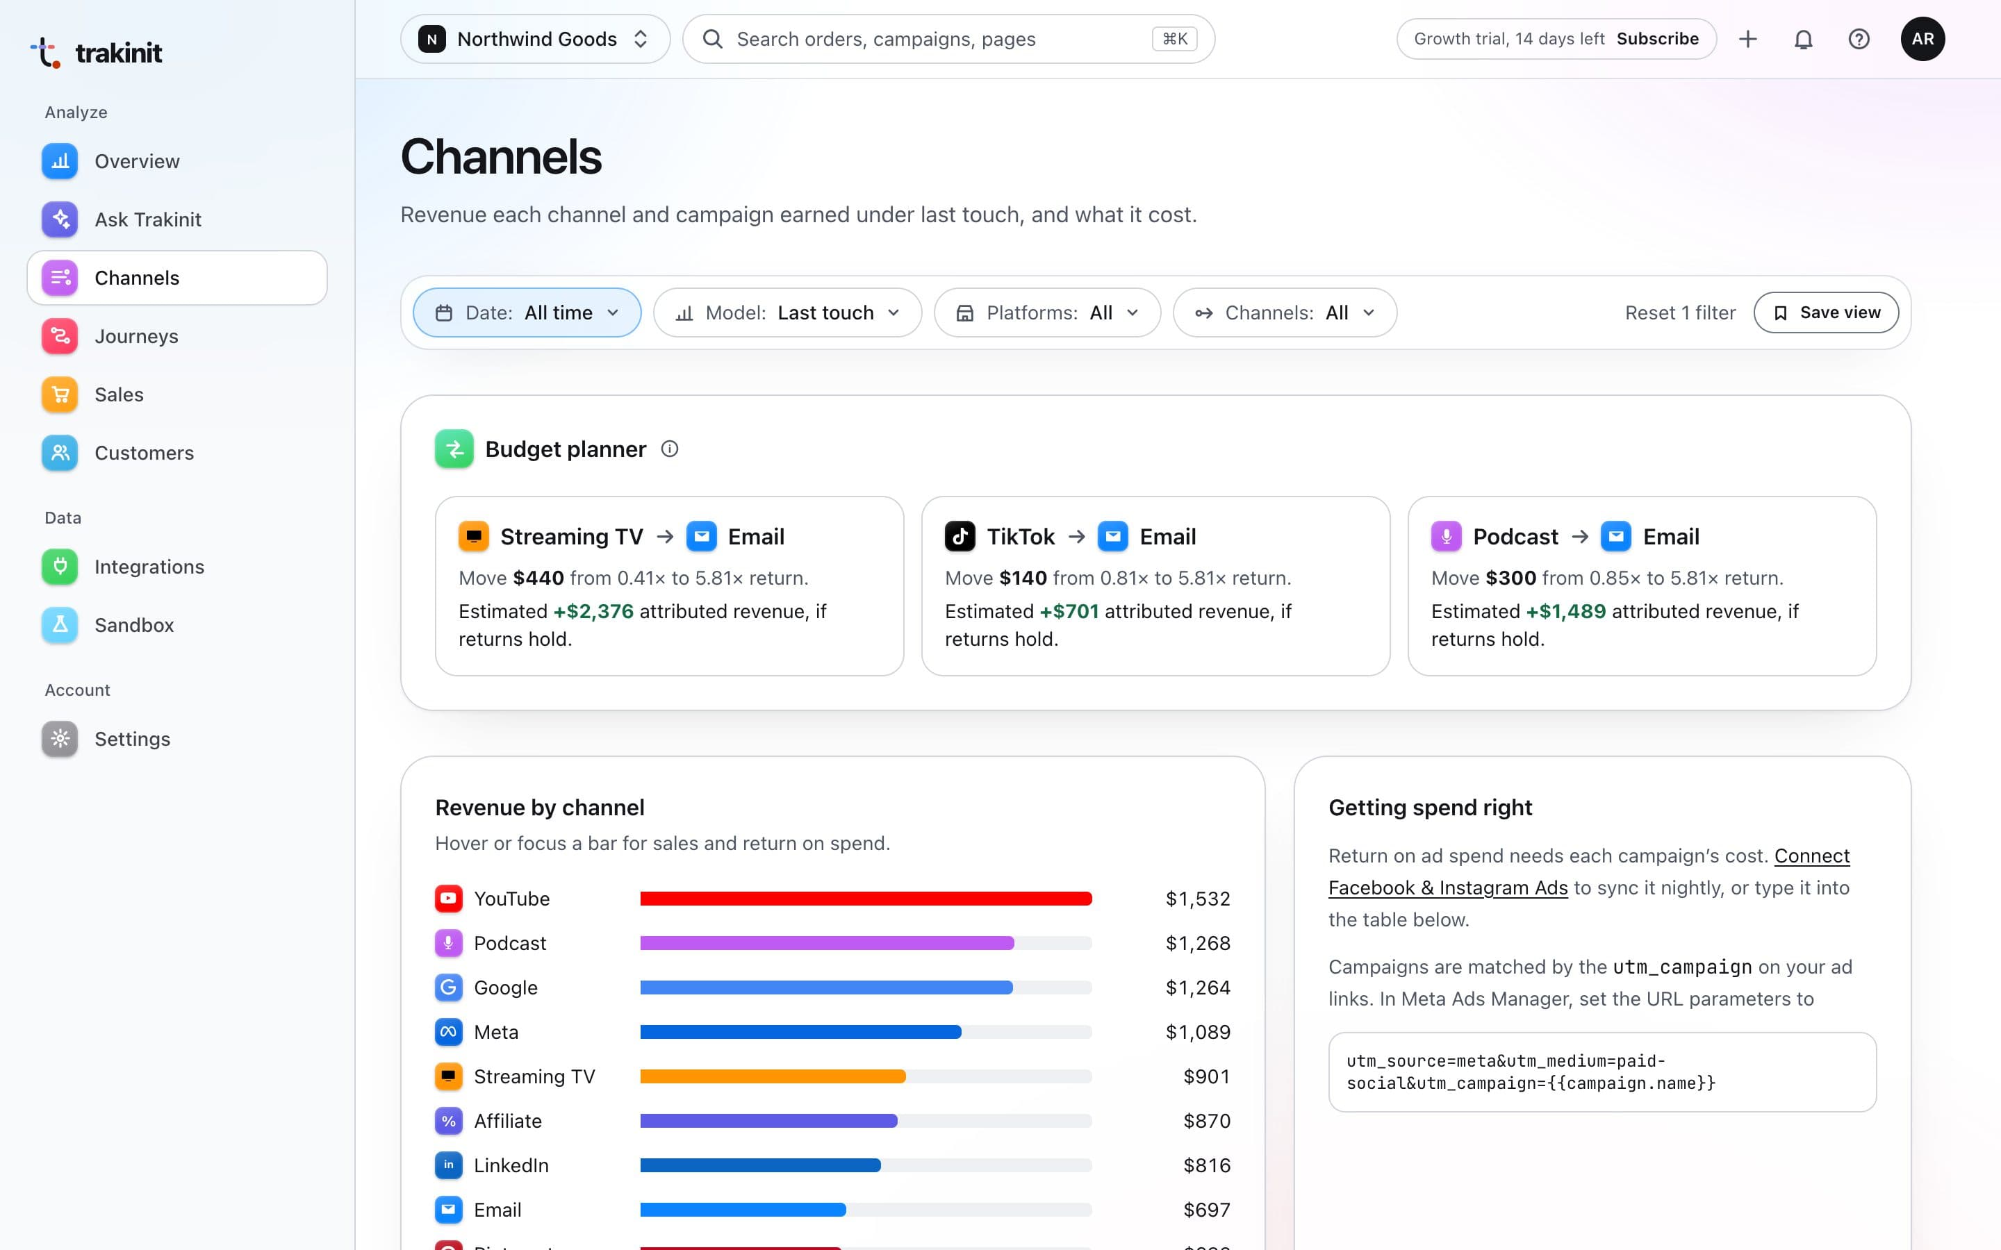Open Settings in sidebar

pos(177,738)
